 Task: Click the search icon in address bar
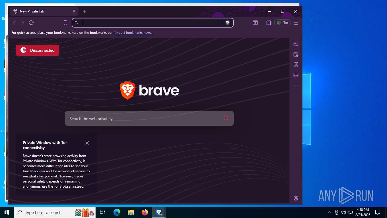77,23
